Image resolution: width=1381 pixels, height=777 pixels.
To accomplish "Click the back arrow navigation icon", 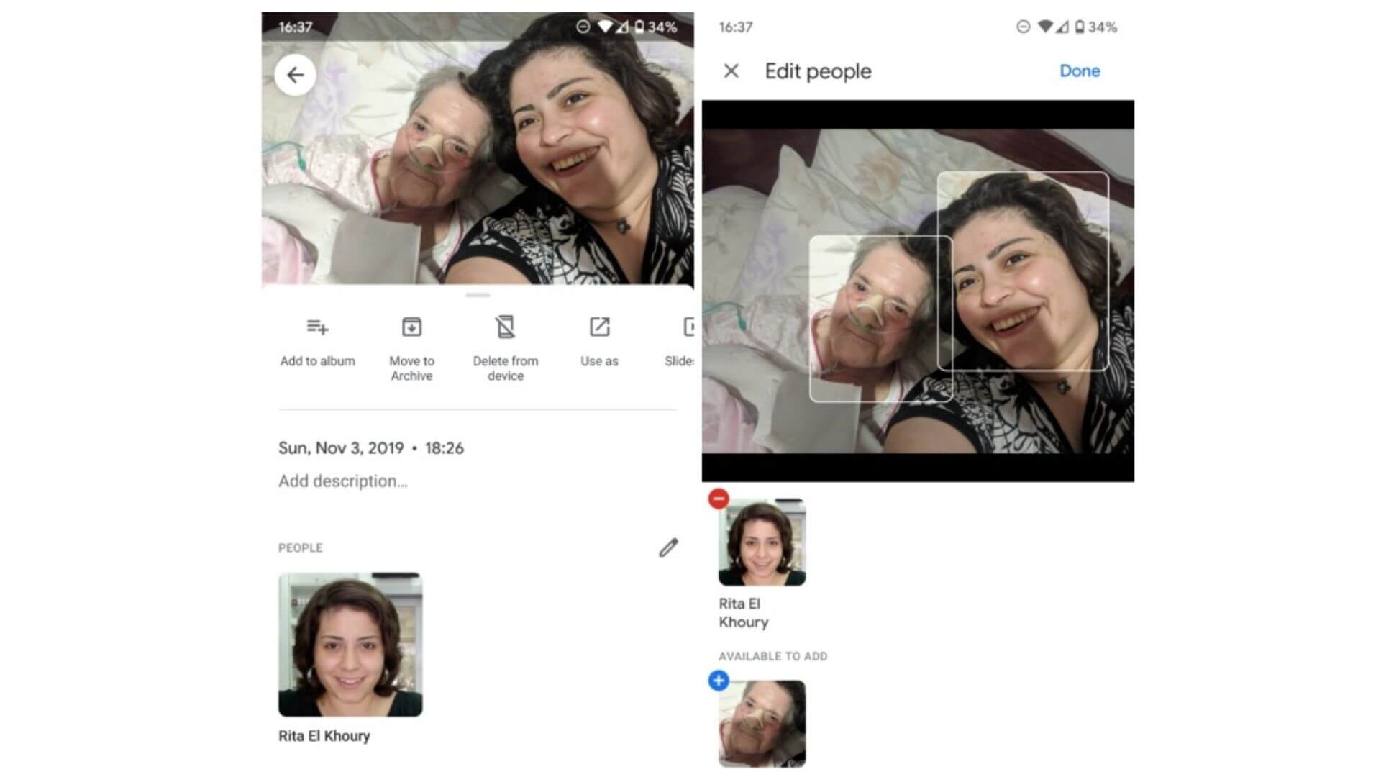I will (x=294, y=74).
